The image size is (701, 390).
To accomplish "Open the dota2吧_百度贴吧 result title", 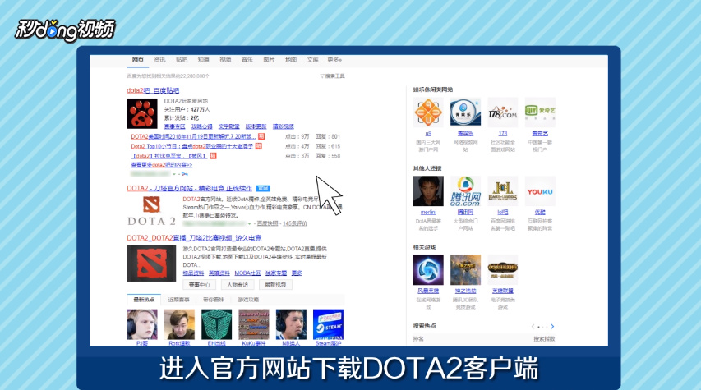I will 153,90.
